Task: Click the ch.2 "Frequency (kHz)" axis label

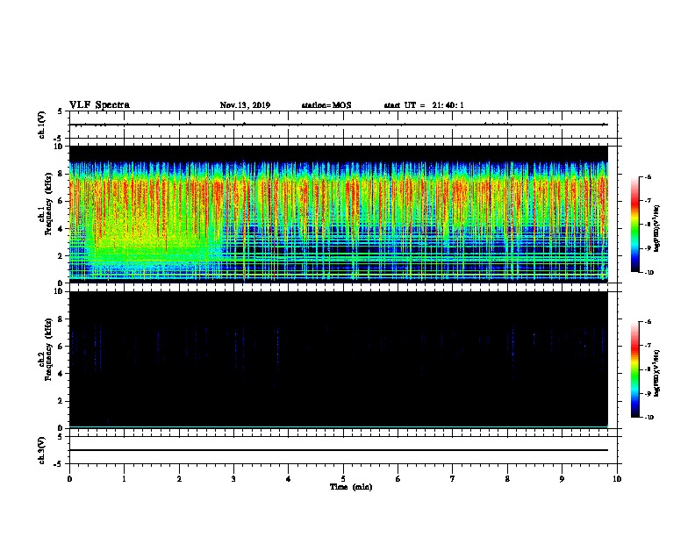Action: (49, 349)
